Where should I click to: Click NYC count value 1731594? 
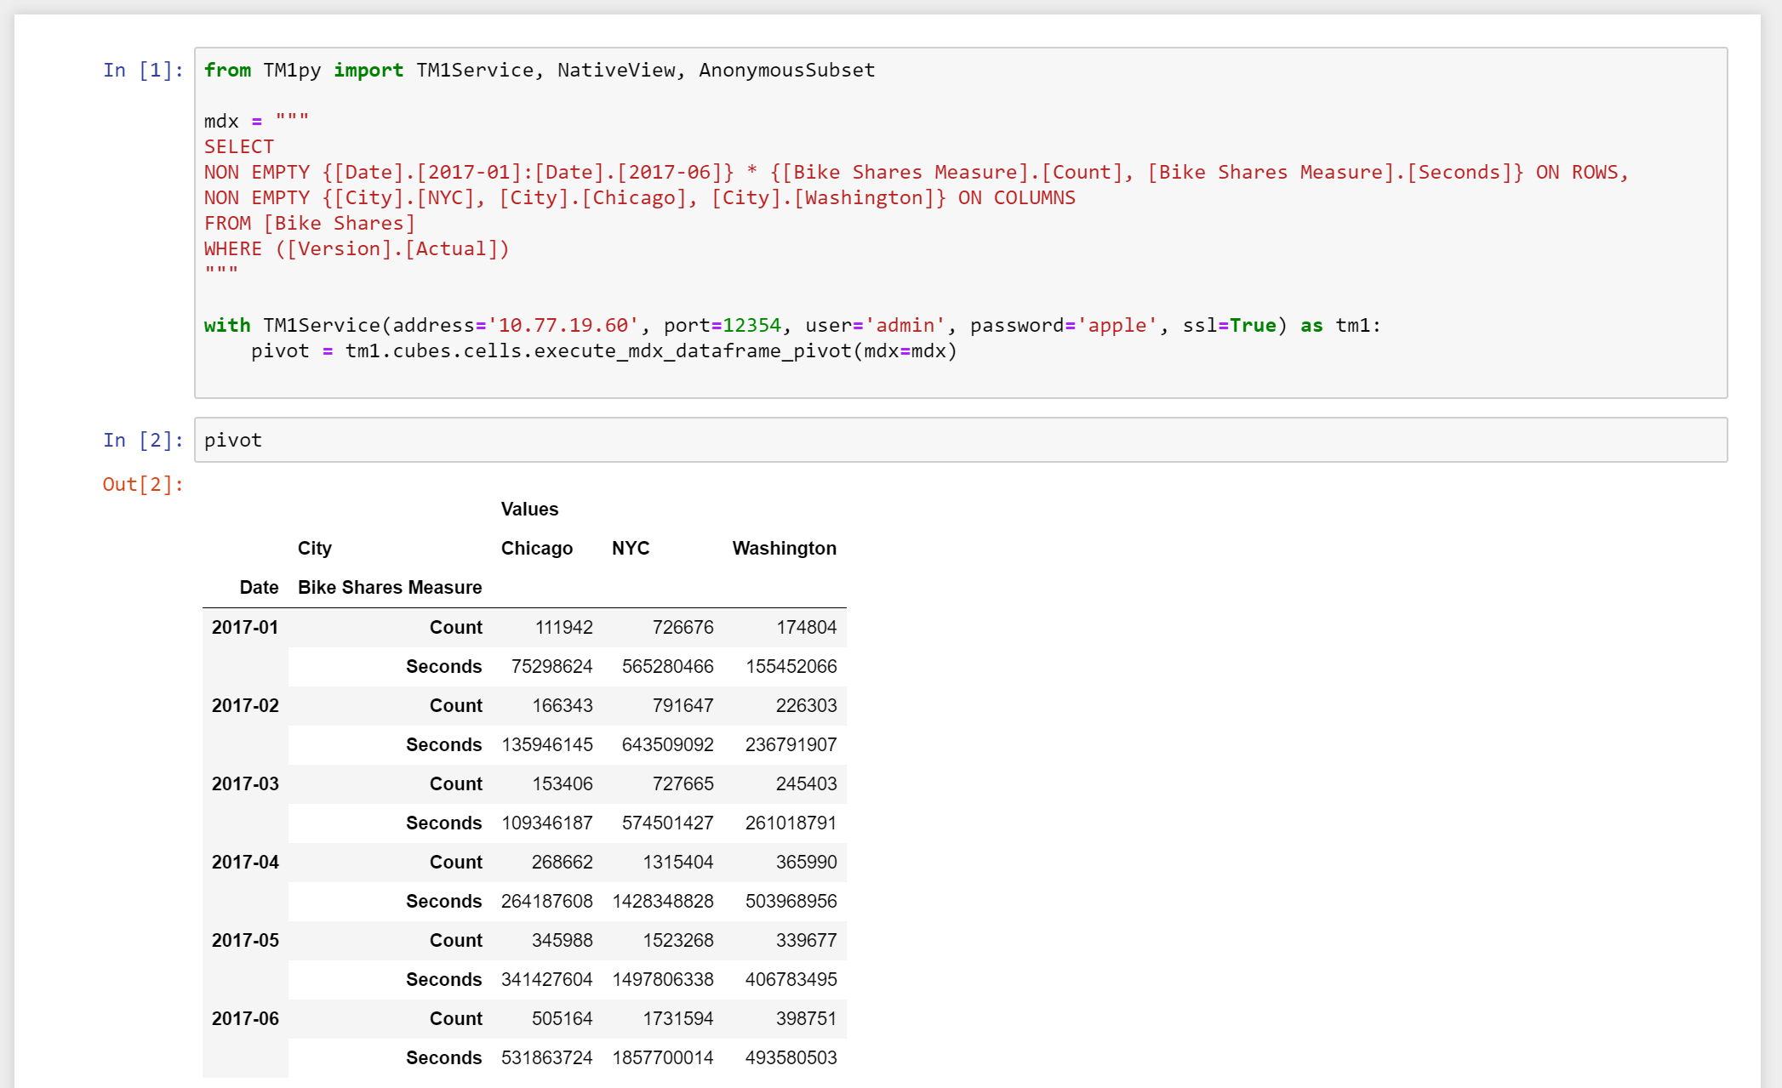pyautogui.click(x=677, y=1018)
